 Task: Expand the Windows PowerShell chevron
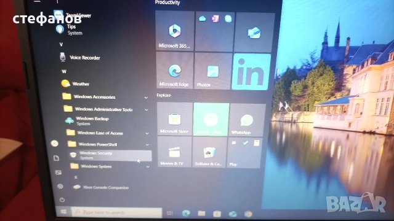pos(147,145)
